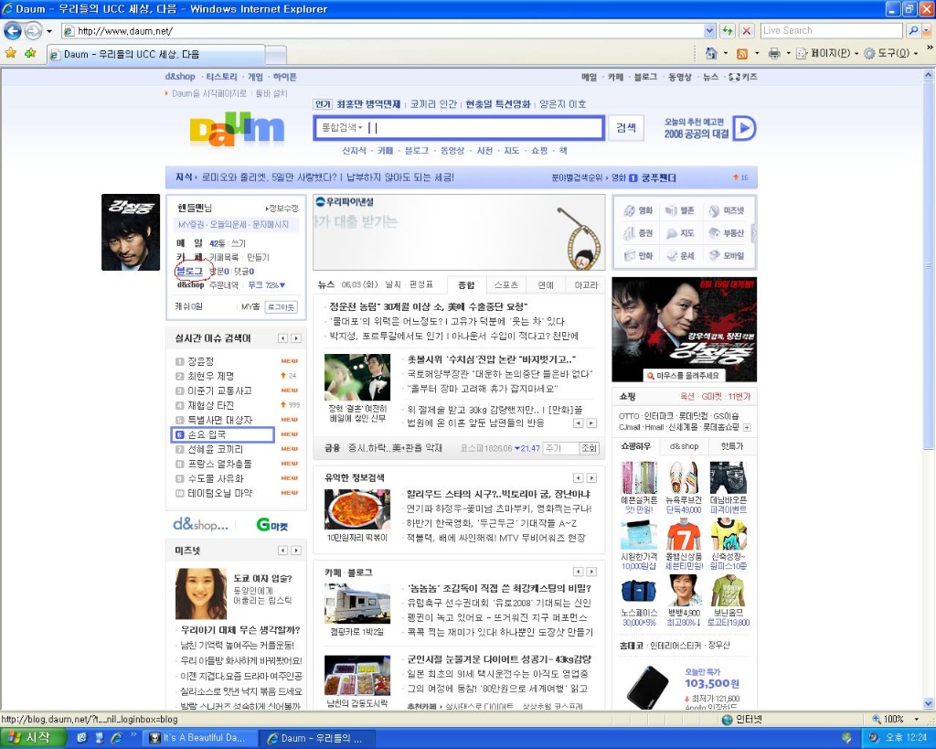Click the 로그아웃 button
This screenshot has width=936, height=749.
pos(281,307)
